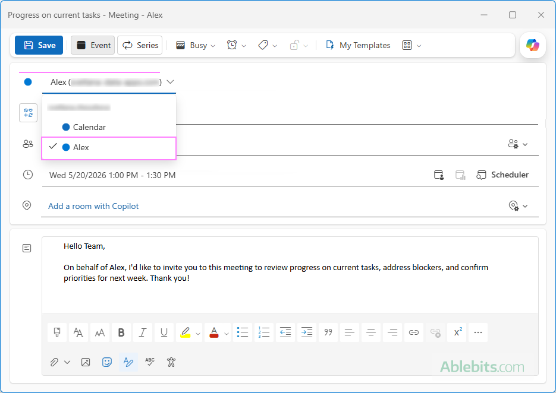Choose Calendar from the calendar list
This screenshot has width=556, height=393.
click(109, 127)
